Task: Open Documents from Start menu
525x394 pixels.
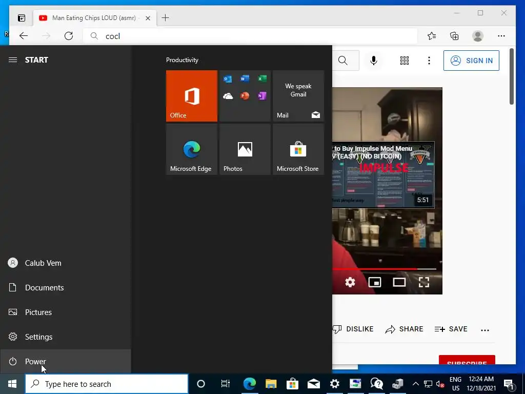Action: (x=65, y=287)
